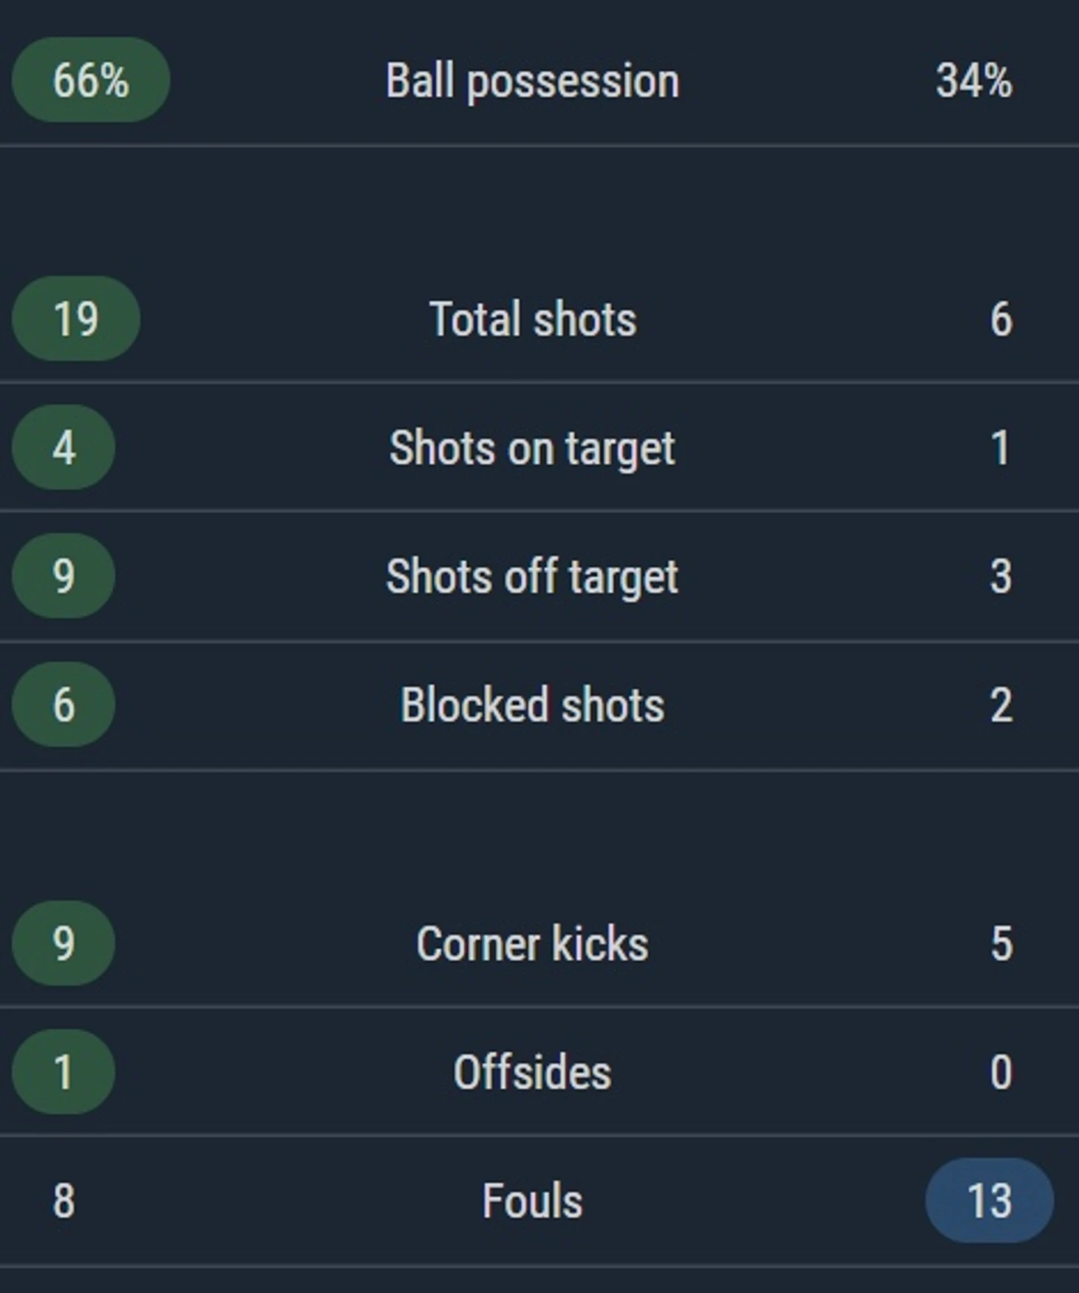
Task: Select the Corner kicks label
Action: click(532, 944)
